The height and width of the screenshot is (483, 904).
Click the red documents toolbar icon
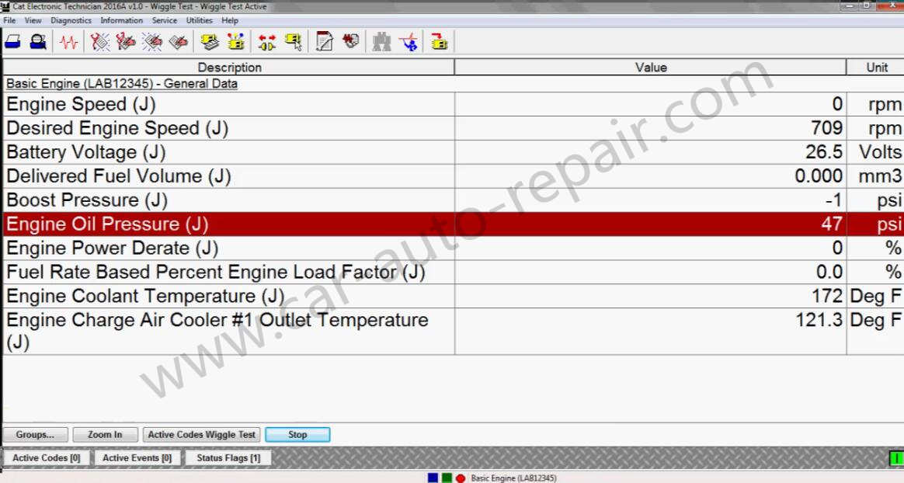[x=350, y=41]
